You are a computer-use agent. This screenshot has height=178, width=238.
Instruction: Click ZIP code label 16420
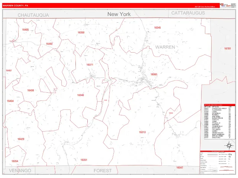click(21, 139)
